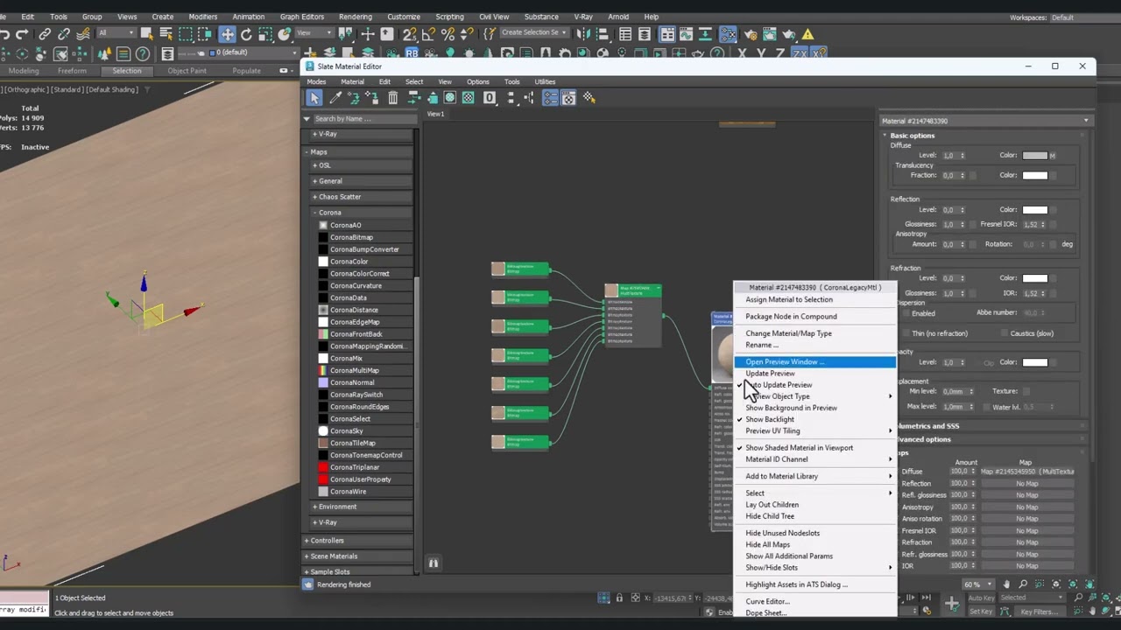Open Refraction color swatch
This screenshot has height=630, width=1121.
click(x=1034, y=278)
